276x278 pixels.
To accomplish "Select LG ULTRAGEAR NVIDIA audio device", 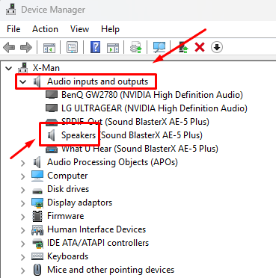I will (154, 108).
